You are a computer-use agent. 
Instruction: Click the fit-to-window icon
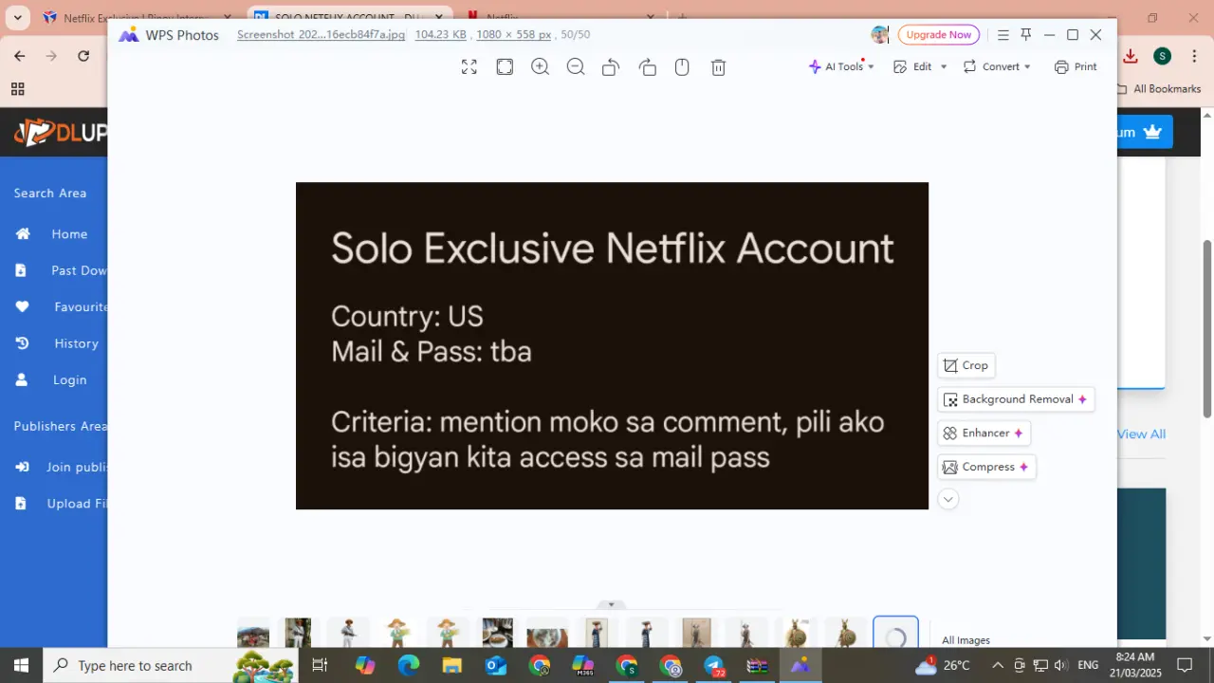point(505,66)
